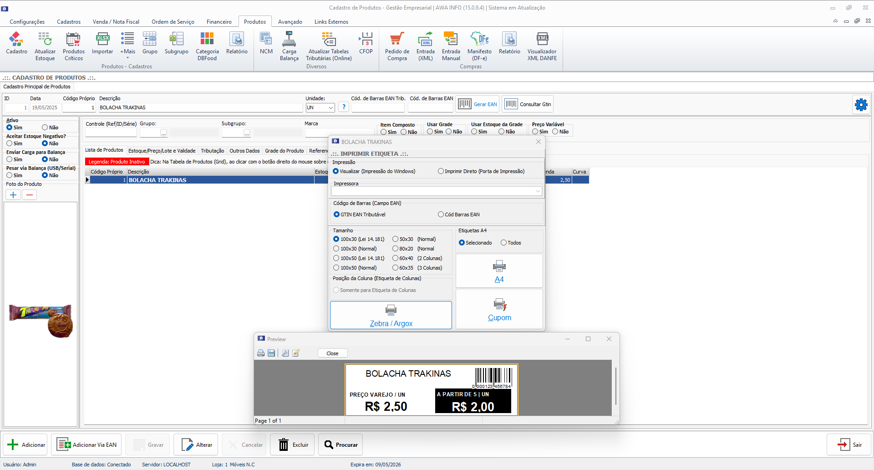Click the Gerar EAN barcode button

[x=478, y=104]
